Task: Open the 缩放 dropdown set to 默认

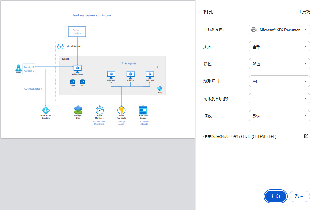Action: pyautogui.click(x=279, y=116)
